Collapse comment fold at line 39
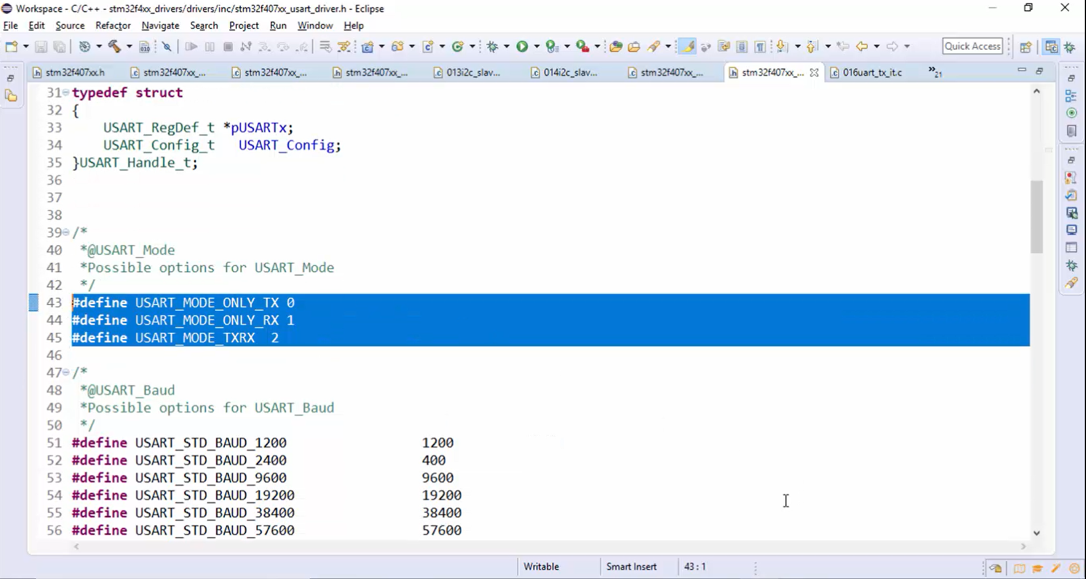Image resolution: width=1086 pixels, height=579 pixels. [x=66, y=232]
